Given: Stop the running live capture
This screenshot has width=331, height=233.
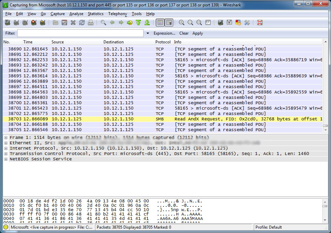Looking at the screenshot, I should pos(34,23).
